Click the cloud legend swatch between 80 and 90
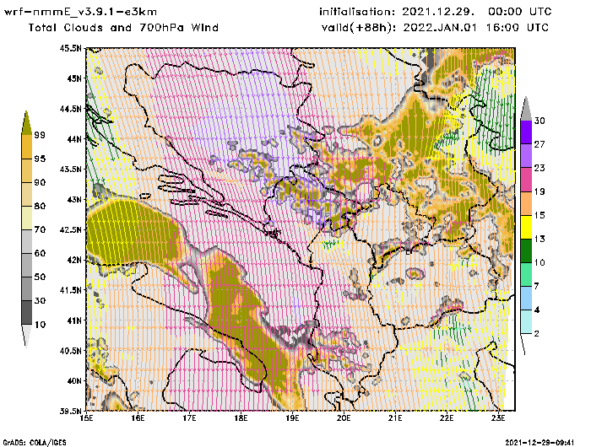Screen dimensions: 591x447 click(27, 194)
